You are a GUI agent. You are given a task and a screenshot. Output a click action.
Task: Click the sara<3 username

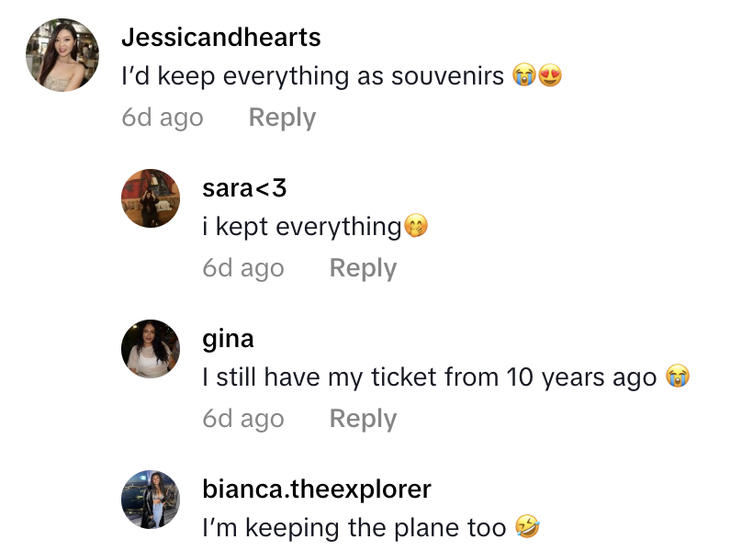(x=244, y=188)
